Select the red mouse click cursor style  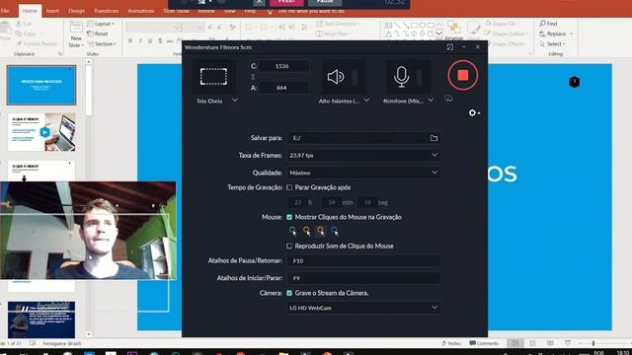(320, 231)
